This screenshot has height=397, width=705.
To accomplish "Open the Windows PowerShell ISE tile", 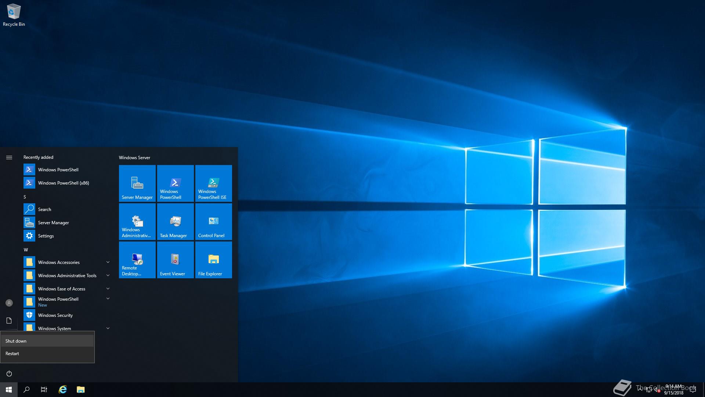I will click(214, 183).
